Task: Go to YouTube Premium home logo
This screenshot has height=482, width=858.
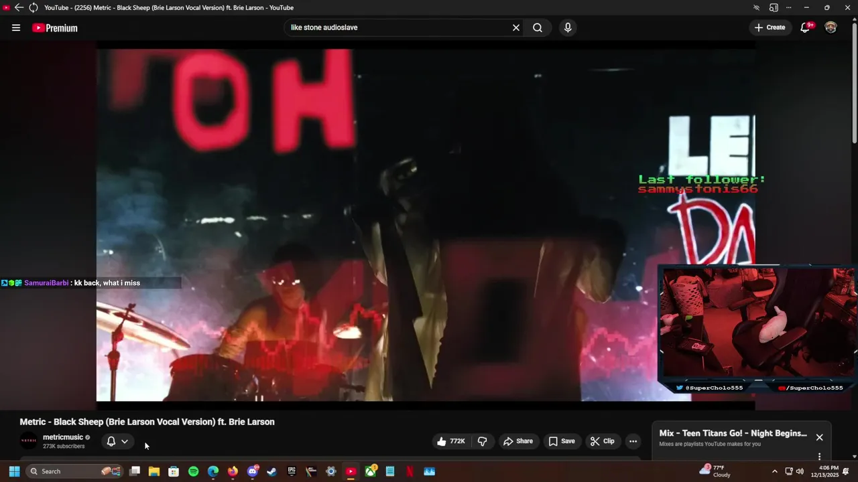Action: 55,28
